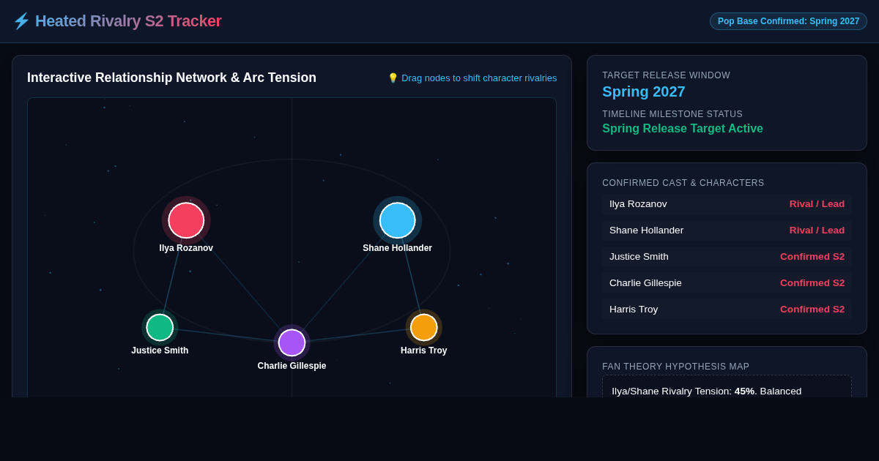Click the Spring 2027 release window text
Image resolution: width=879 pixels, height=461 pixels.
tap(644, 91)
